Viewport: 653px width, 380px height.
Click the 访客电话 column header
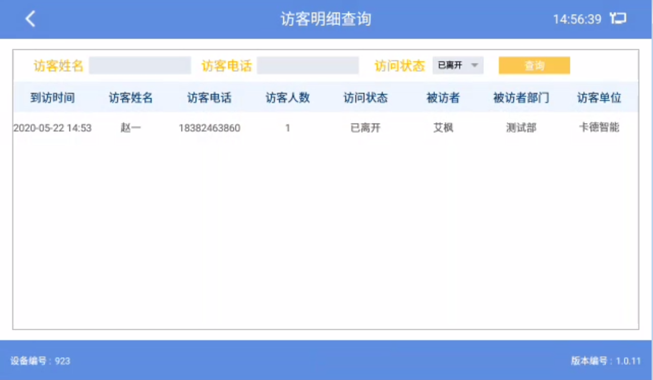209,98
